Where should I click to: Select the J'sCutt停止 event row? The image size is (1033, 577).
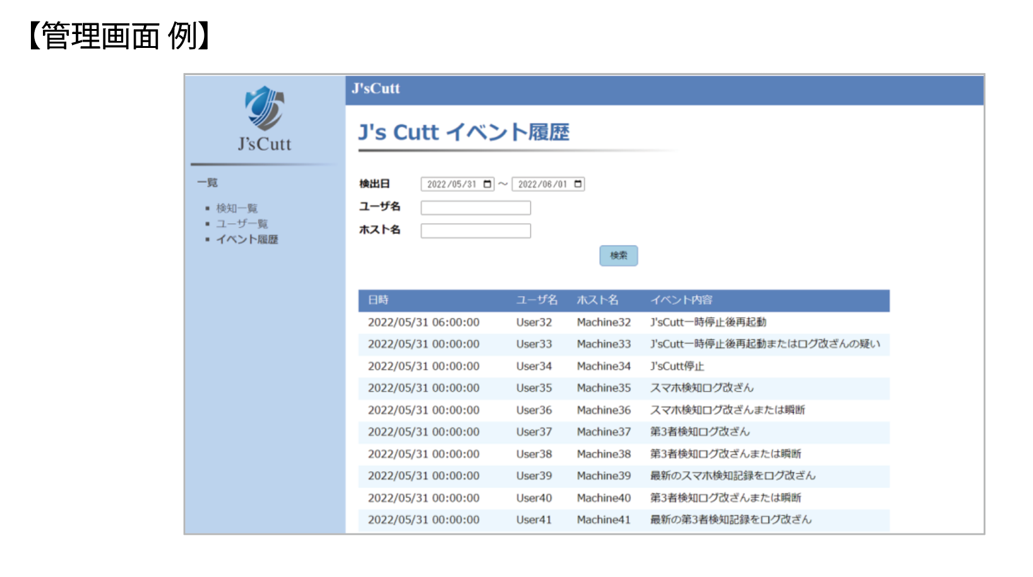(x=624, y=366)
